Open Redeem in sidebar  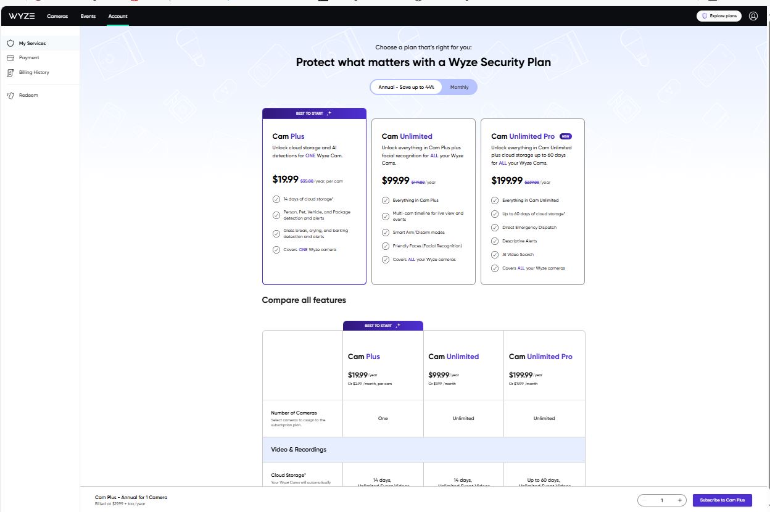click(40, 96)
